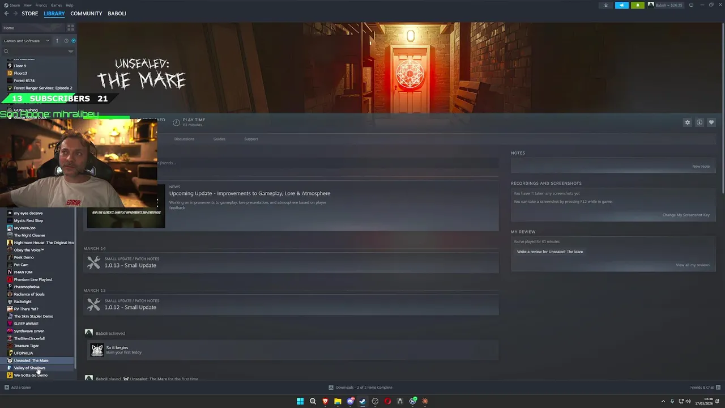This screenshot has height=408, width=725.
Task: Click the forward navigation arrow
Action: point(15,14)
